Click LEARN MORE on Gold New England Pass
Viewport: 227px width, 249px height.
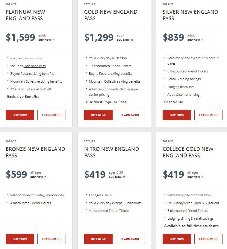130,115
